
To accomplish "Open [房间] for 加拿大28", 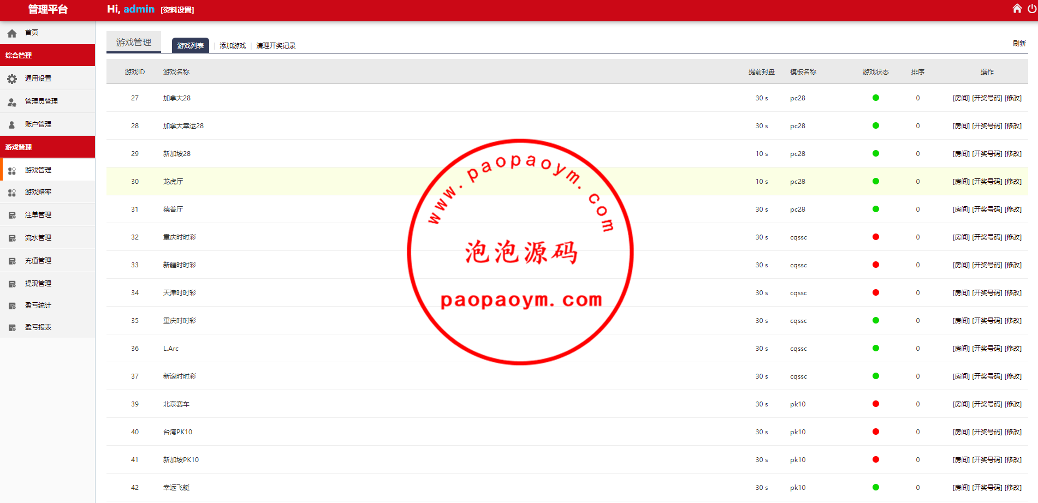I will [x=961, y=98].
